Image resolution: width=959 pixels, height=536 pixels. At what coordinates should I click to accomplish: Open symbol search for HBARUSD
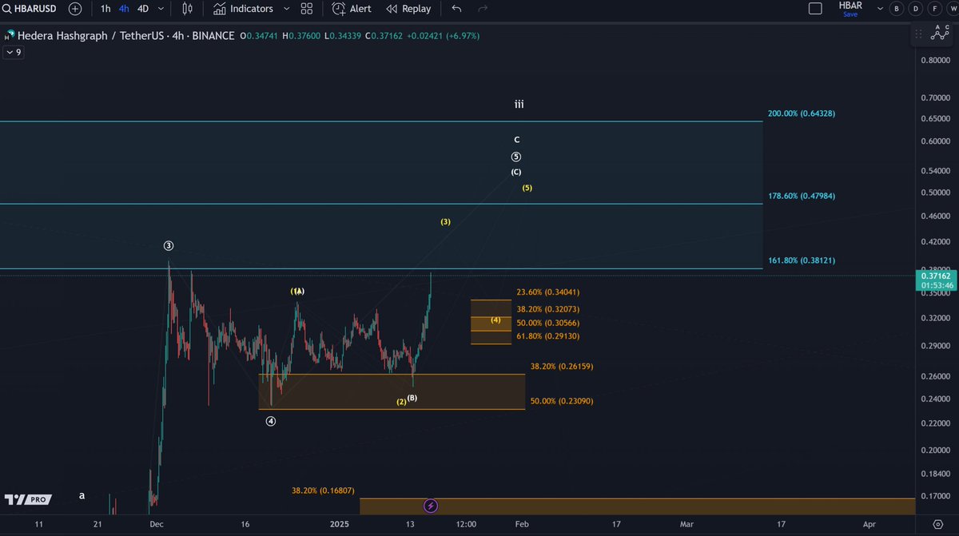[31, 9]
